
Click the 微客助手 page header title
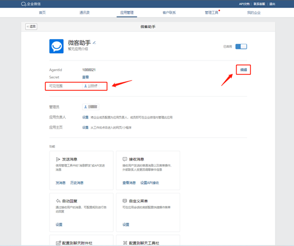[148, 27]
